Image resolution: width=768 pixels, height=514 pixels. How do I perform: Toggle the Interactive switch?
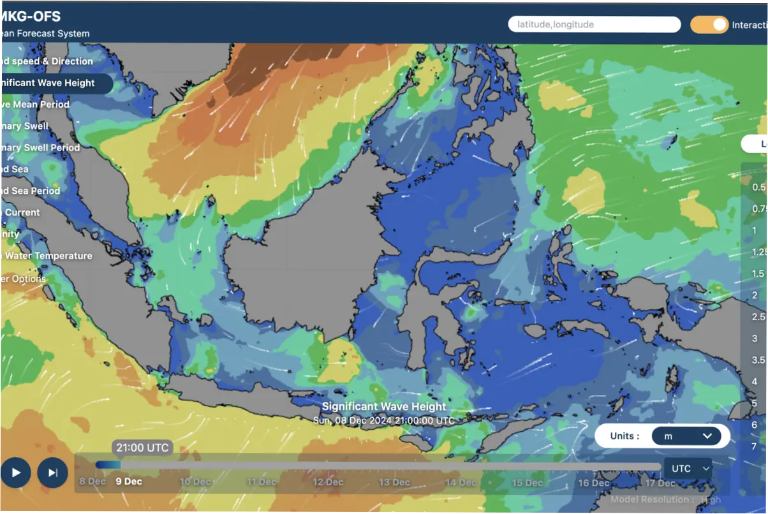coord(709,25)
